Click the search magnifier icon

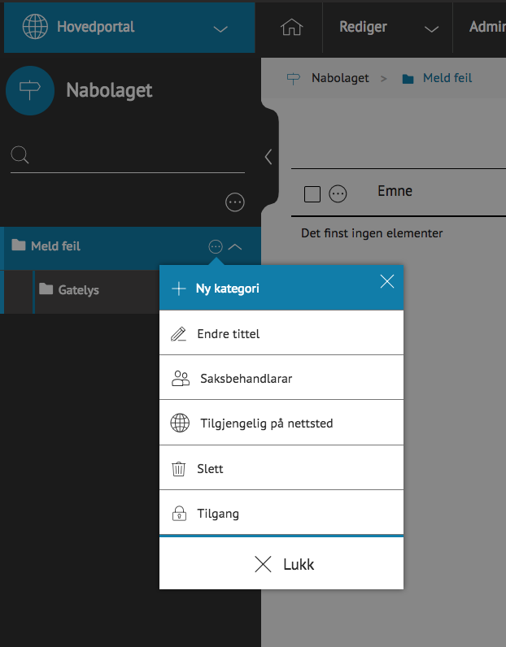click(x=20, y=155)
